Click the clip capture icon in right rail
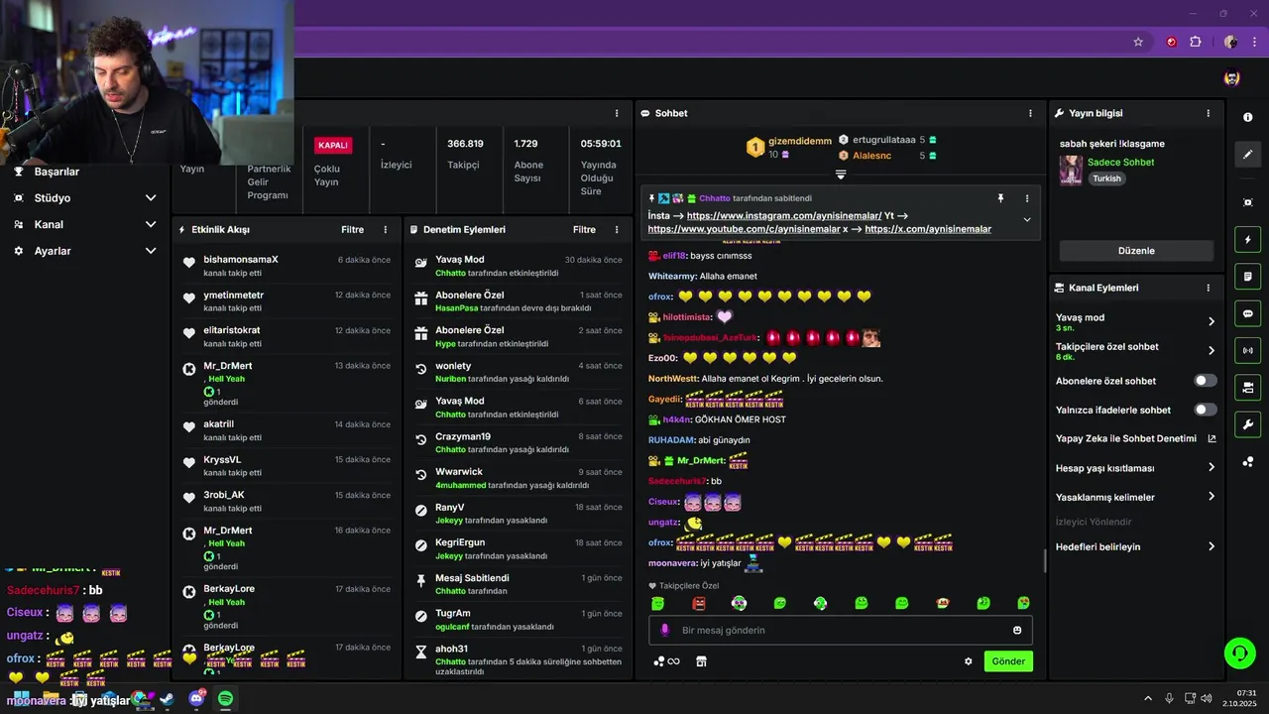 tap(1247, 202)
